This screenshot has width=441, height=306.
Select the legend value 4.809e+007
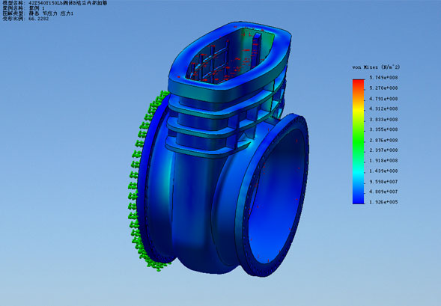point(383,192)
